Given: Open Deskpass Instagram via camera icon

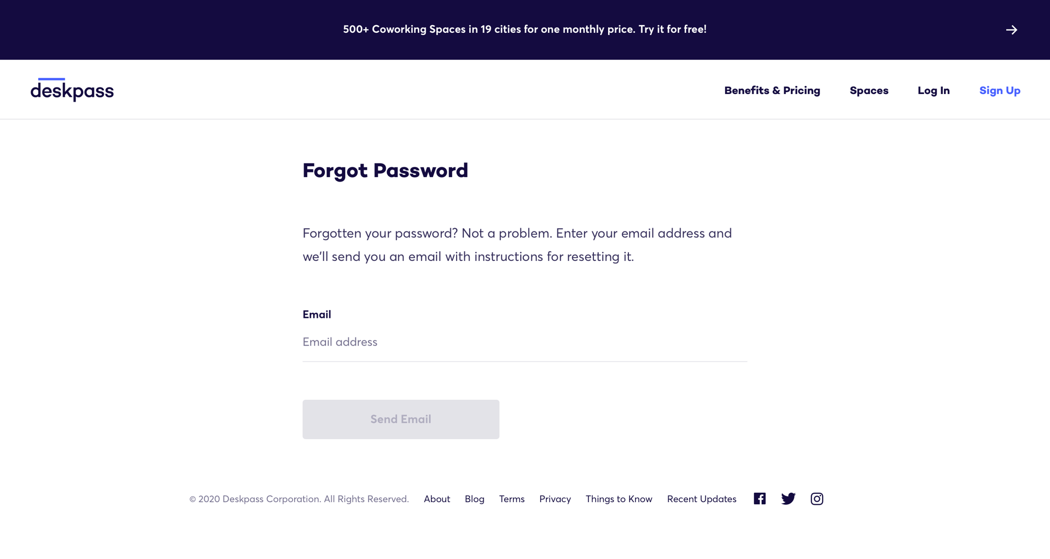Looking at the screenshot, I should pyautogui.click(x=817, y=498).
